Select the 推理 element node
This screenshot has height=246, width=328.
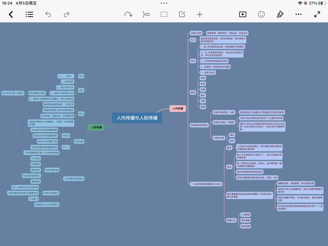point(203,107)
